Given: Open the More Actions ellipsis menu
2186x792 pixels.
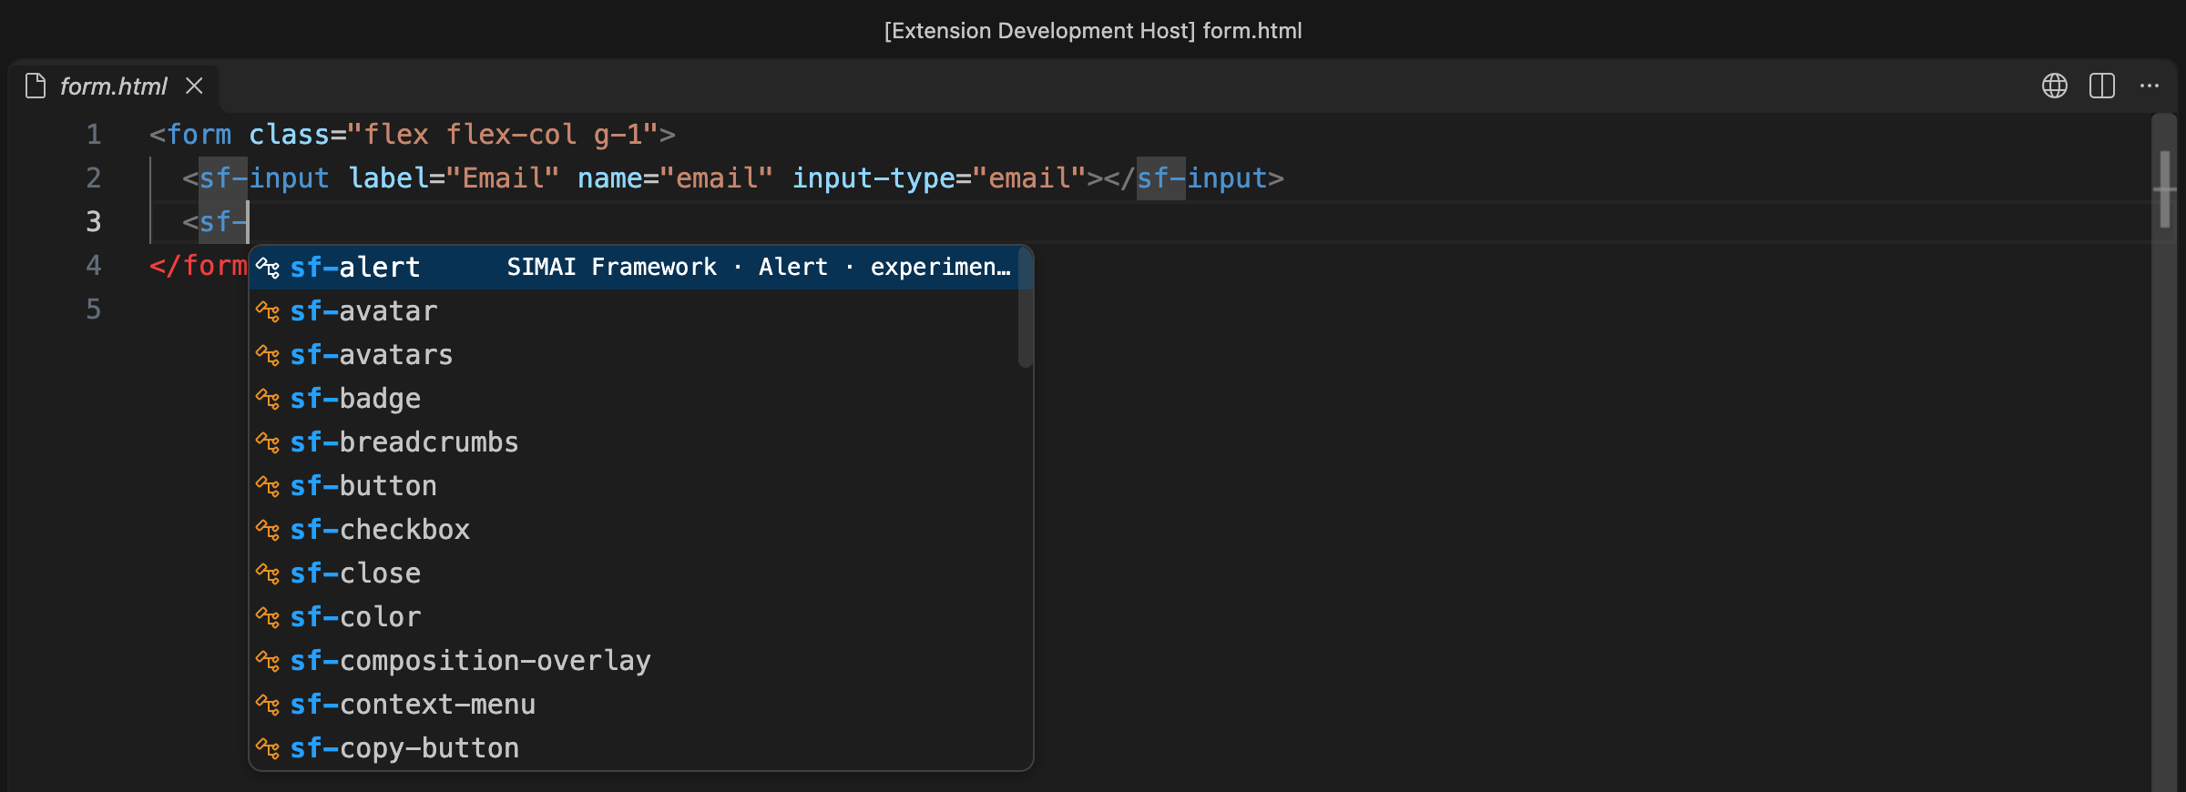Looking at the screenshot, I should click(2150, 86).
